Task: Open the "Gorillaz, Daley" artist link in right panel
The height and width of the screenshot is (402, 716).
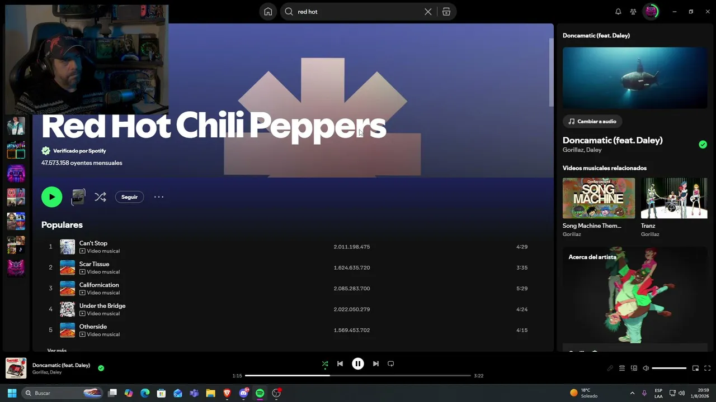Action: click(x=582, y=150)
